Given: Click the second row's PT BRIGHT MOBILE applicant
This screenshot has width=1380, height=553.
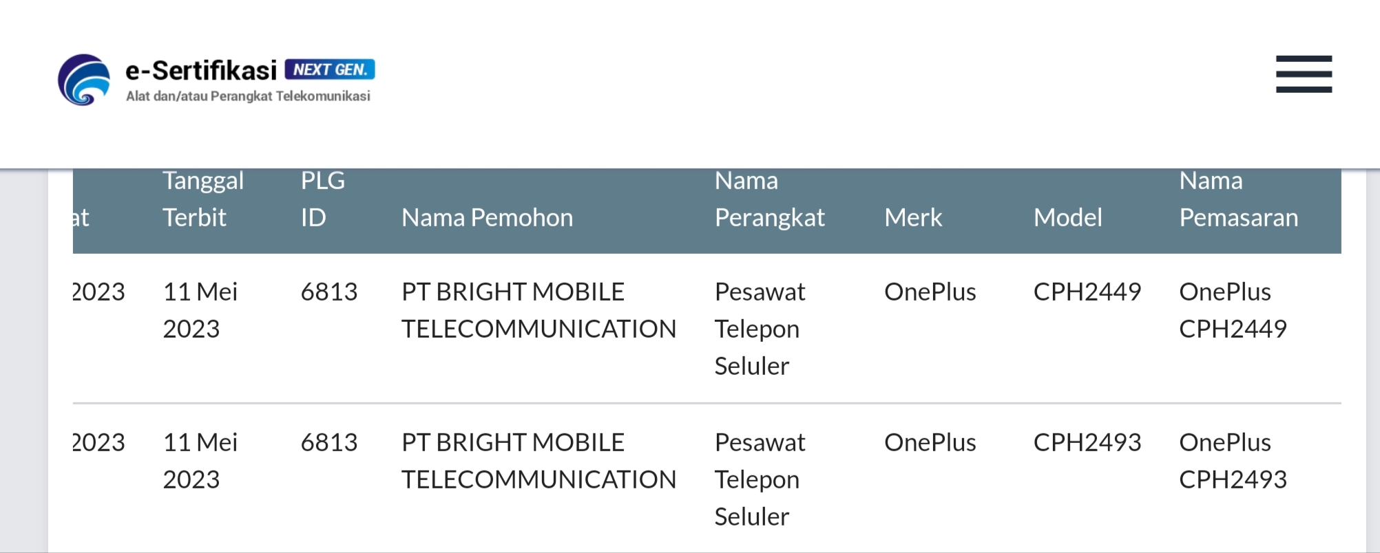Looking at the screenshot, I should click(539, 461).
